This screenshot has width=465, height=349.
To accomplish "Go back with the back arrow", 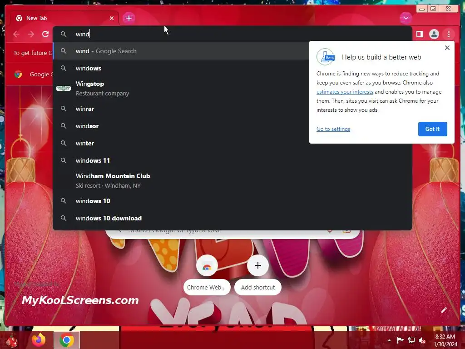I will 16,34.
